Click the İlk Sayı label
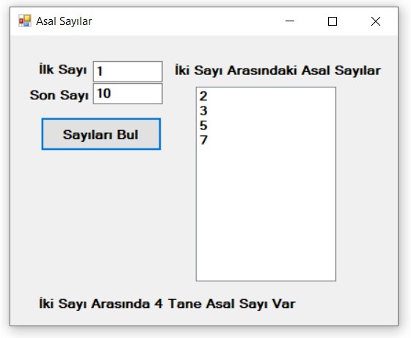 point(63,70)
